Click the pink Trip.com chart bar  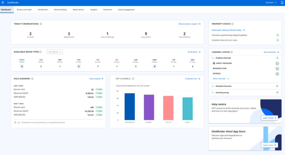click(x=168, y=108)
